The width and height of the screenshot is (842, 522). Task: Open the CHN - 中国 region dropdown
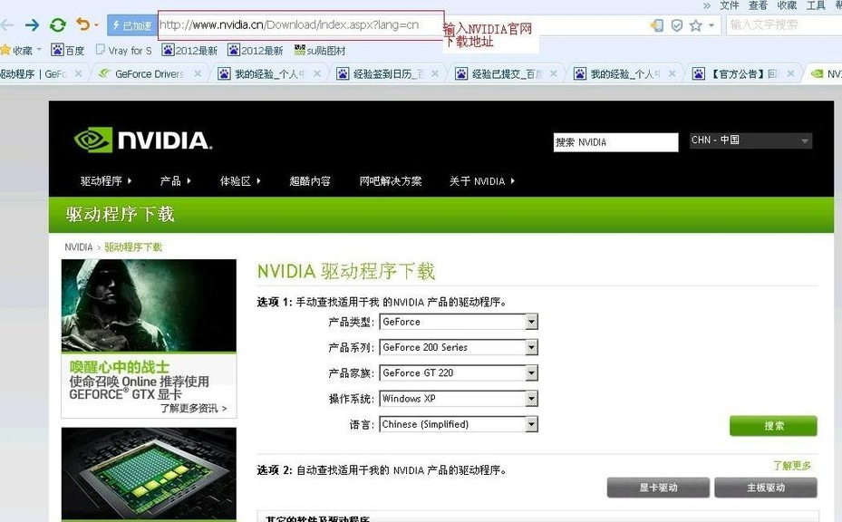(x=750, y=140)
